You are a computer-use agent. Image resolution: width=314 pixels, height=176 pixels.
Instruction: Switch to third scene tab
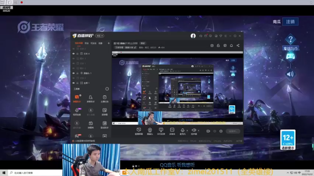(93, 43)
